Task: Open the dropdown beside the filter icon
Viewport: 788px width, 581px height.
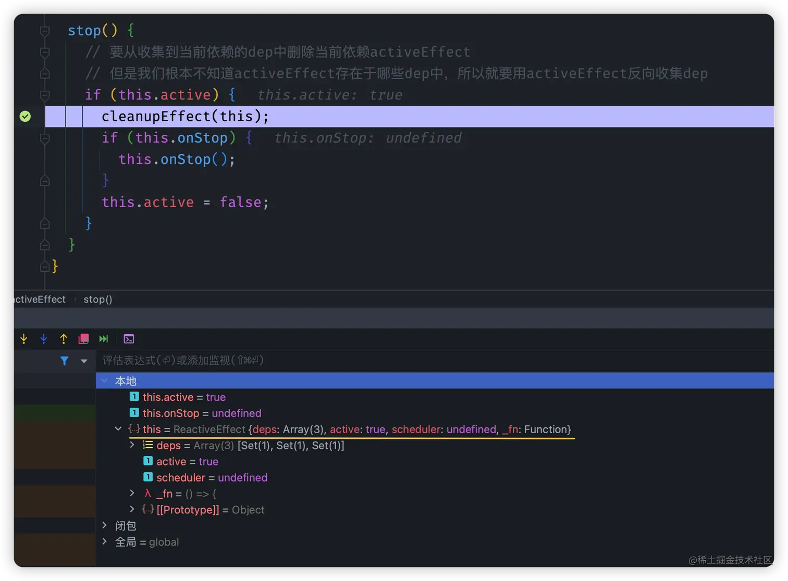Action: tap(83, 360)
